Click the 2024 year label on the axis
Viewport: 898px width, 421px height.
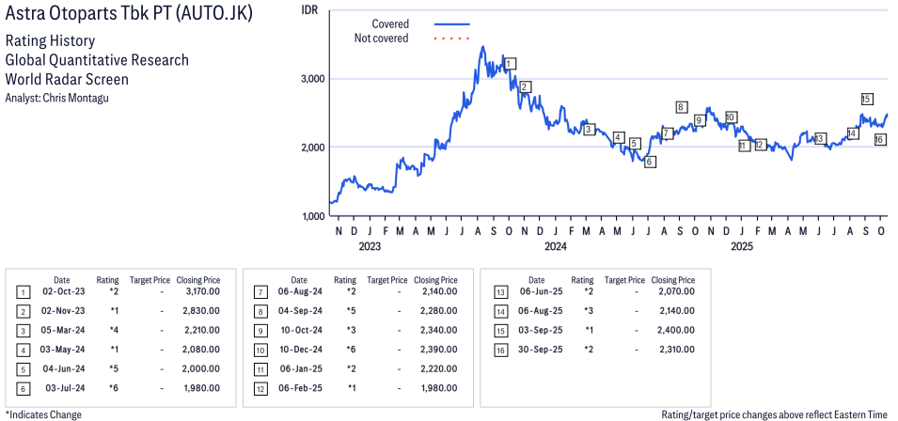pos(555,247)
